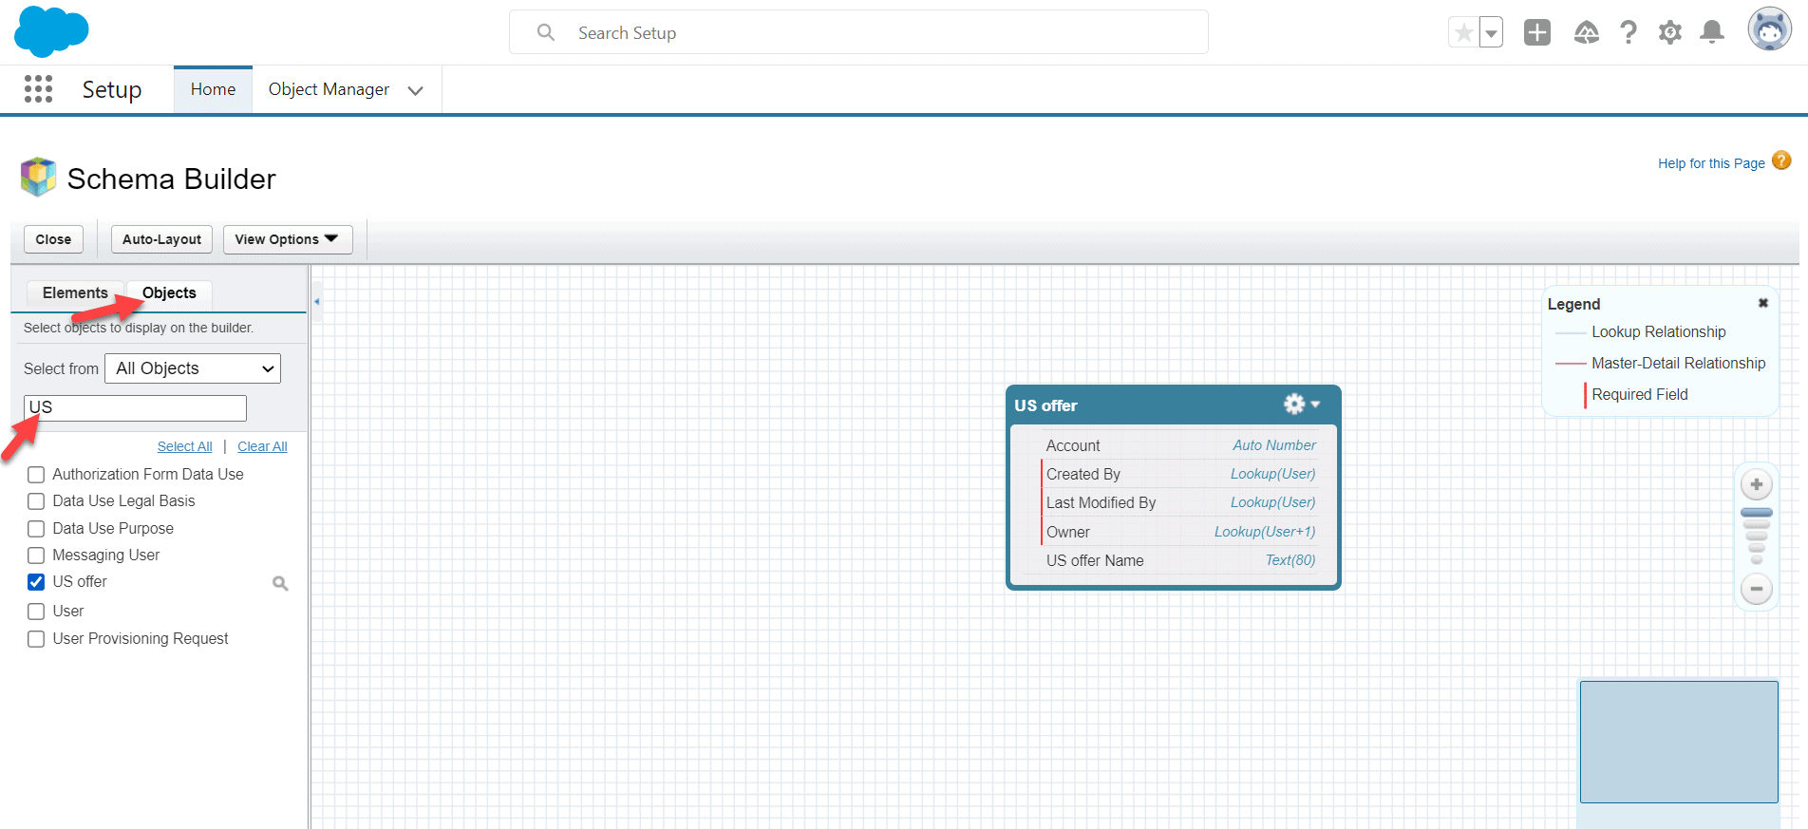Screen dimensions: 1808x829
Task: Select the Objects tab
Action: coord(169,292)
